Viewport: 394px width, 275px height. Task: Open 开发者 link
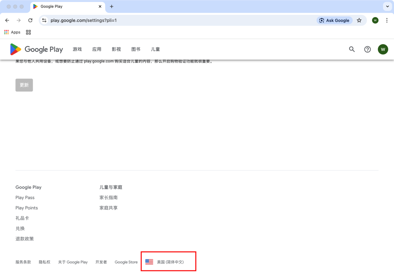click(101, 262)
